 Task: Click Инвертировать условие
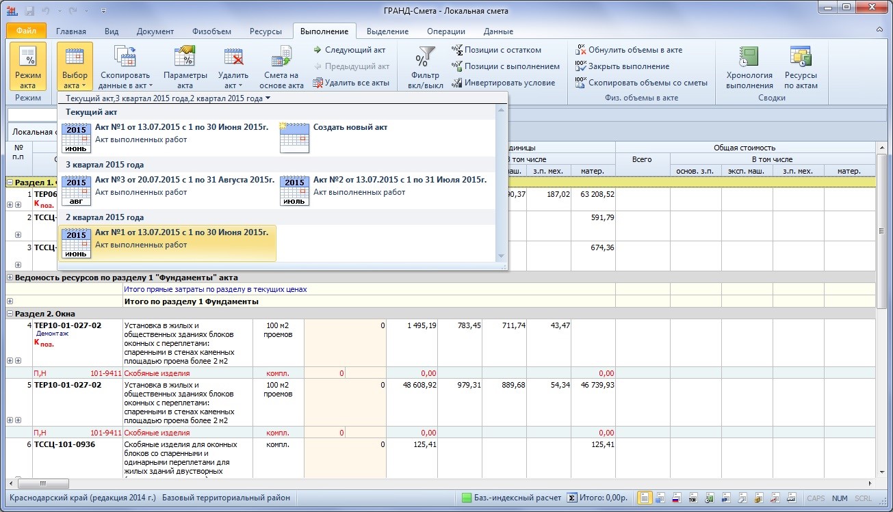(x=503, y=83)
